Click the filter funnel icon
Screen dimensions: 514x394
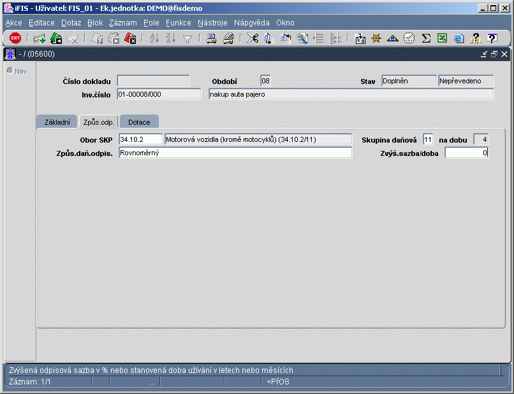187,39
